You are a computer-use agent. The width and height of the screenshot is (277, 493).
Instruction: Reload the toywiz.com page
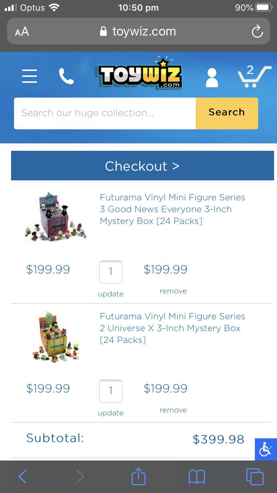click(257, 31)
